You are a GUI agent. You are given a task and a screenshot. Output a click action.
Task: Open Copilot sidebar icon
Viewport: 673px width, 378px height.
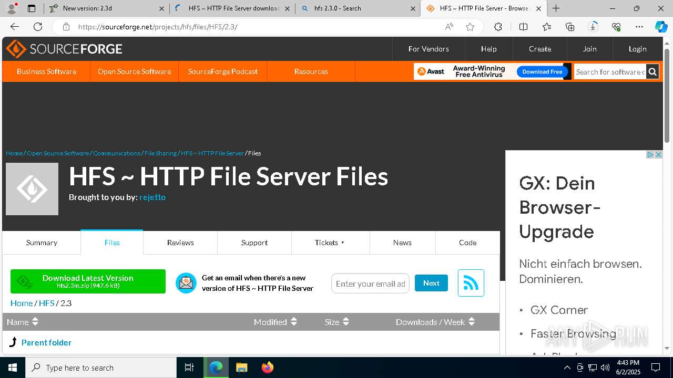click(661, 27)
